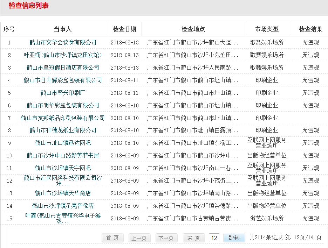The width and height of the screenshot is (328, 248).
Task: Open 鹤山市明华彩盒包装有限公司 details
Action: click(x=63, y=106)
